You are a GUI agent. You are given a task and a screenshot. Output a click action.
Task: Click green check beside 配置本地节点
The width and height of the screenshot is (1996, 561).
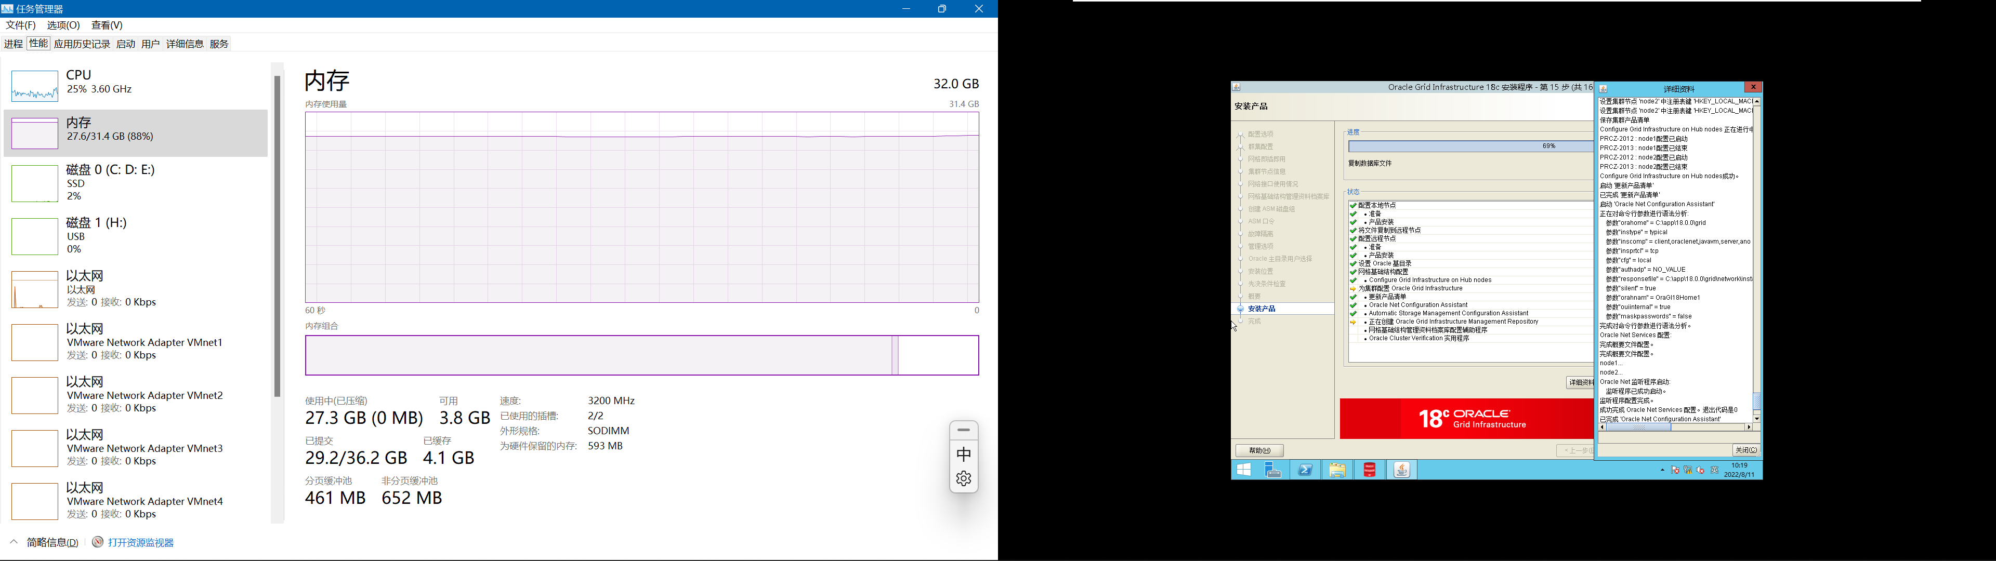tap(1353, 205)
